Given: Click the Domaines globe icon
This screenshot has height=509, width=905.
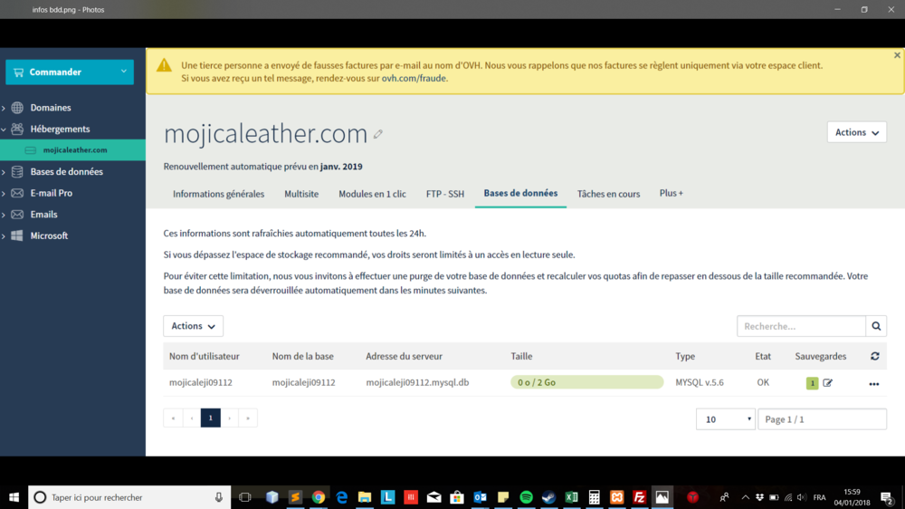Looking at the screenshot, I should tap(17, 108).
